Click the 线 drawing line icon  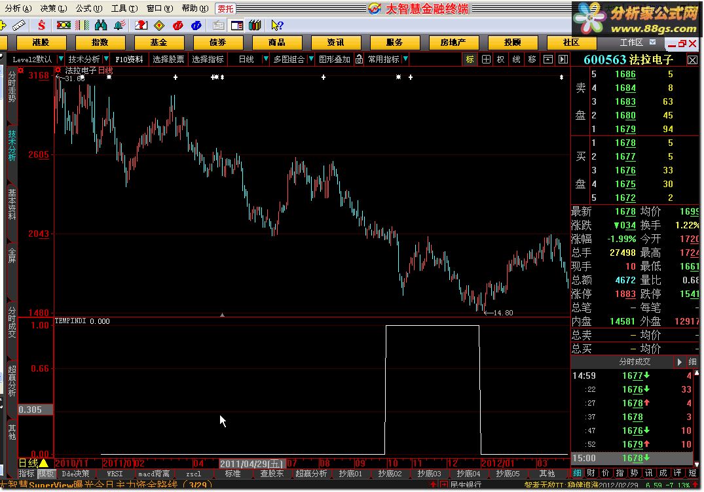click(516, 59)
